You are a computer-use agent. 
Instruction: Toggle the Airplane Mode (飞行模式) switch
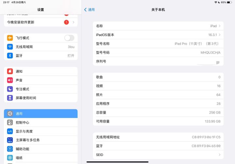[x=69, y=38]
